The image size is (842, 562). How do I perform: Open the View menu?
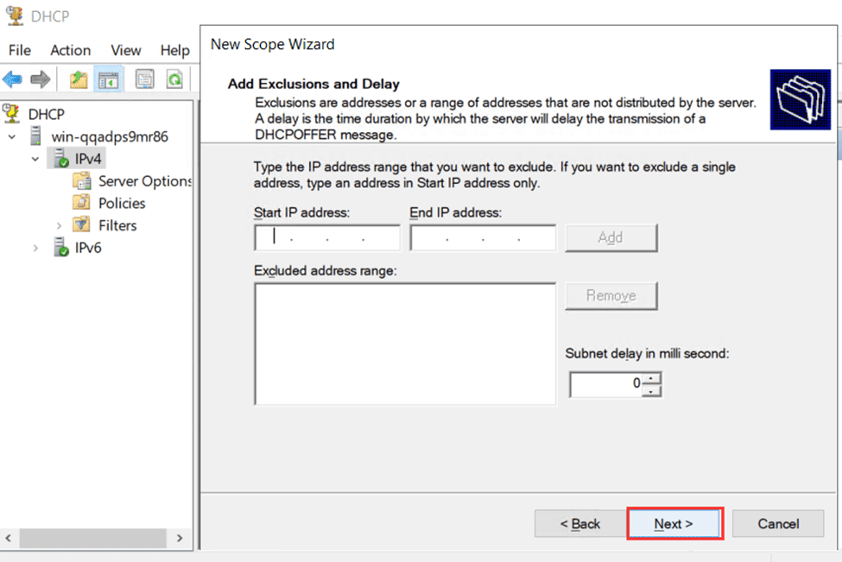[x=125, y=50]
